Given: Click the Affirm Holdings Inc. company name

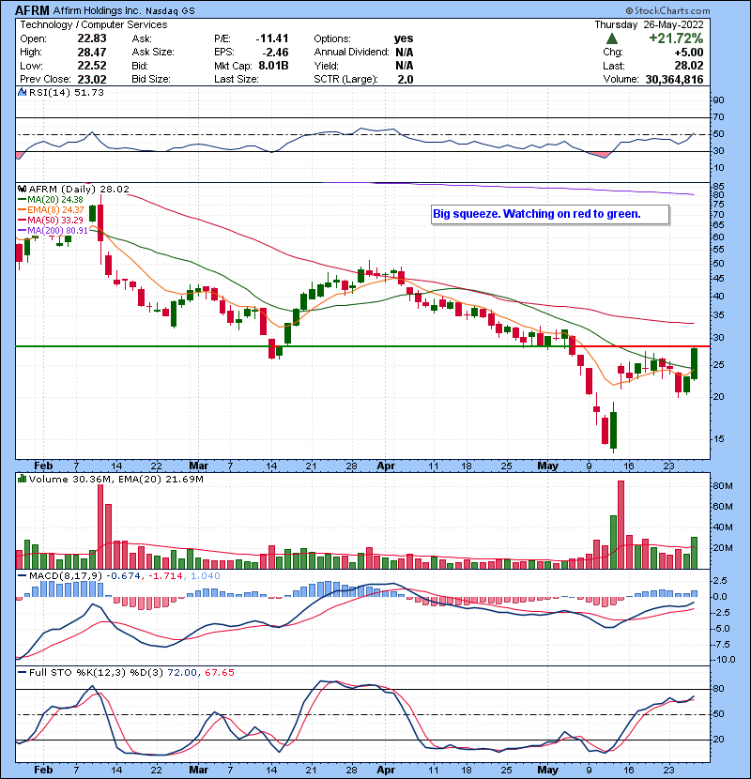Looking at the screenshot, I should pyautogui.click(x=97, y=10).
